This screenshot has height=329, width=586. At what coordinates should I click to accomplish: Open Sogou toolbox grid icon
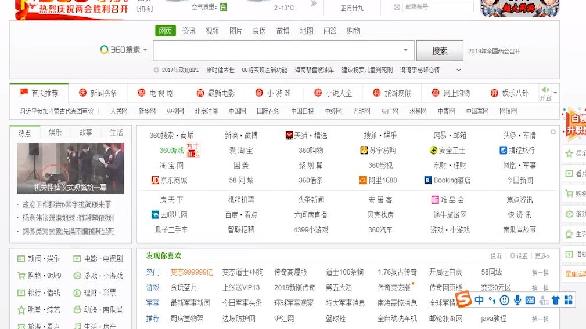pyautogui.click(x=569, y=300)
